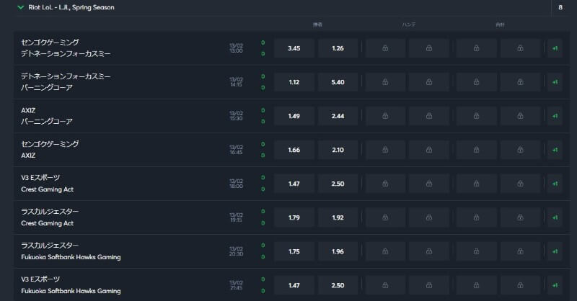This screenshot has width=577, height=301.
Task: Click first handicap lock in V3 vs Crest Gaming row
Action: coord(386,184)
